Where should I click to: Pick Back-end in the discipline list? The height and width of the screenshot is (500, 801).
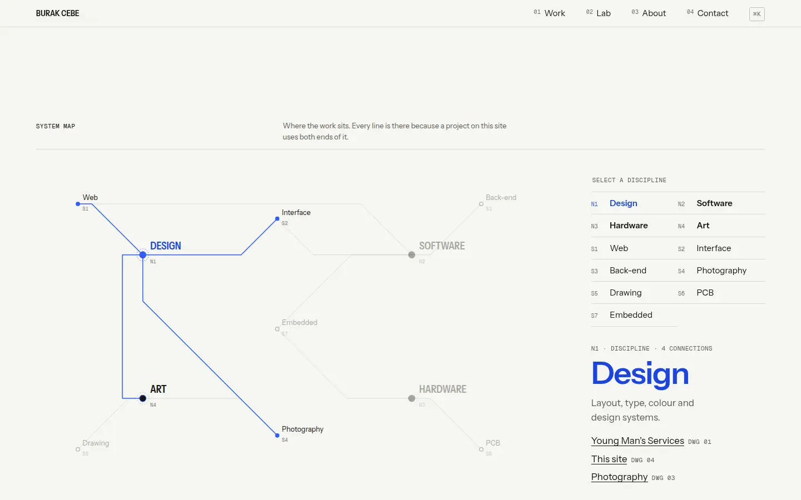click(x=634, y=271)
